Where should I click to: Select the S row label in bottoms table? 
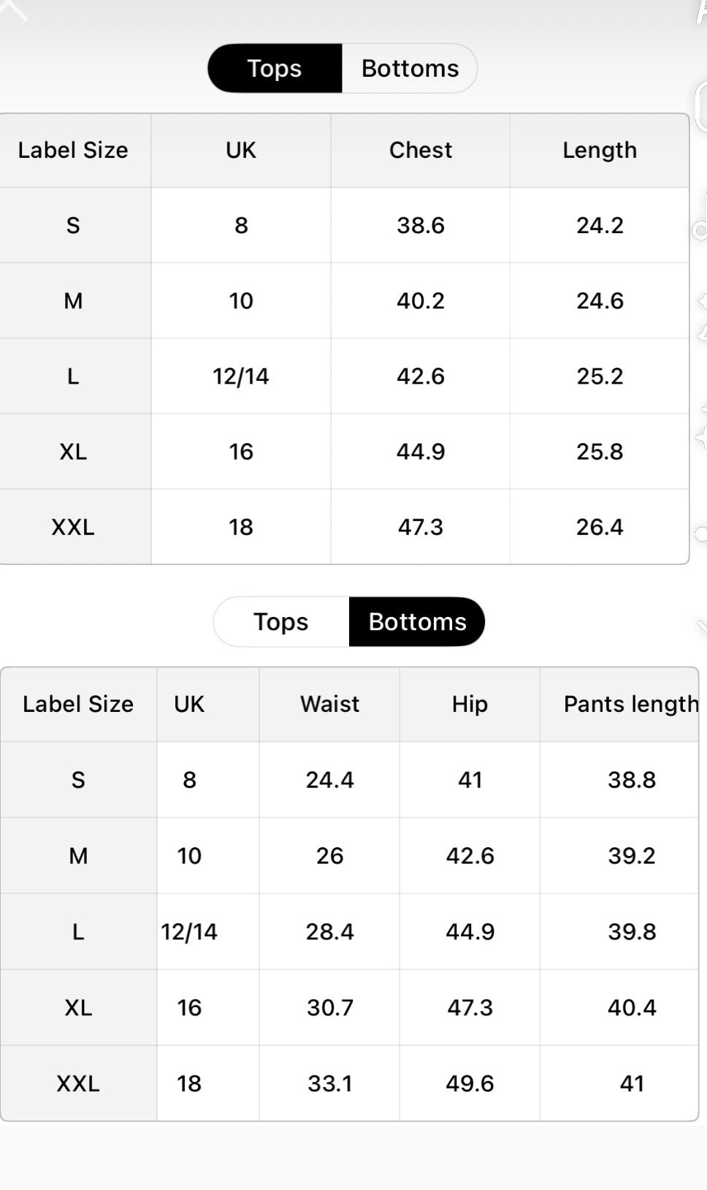click(x=78, y=780)
